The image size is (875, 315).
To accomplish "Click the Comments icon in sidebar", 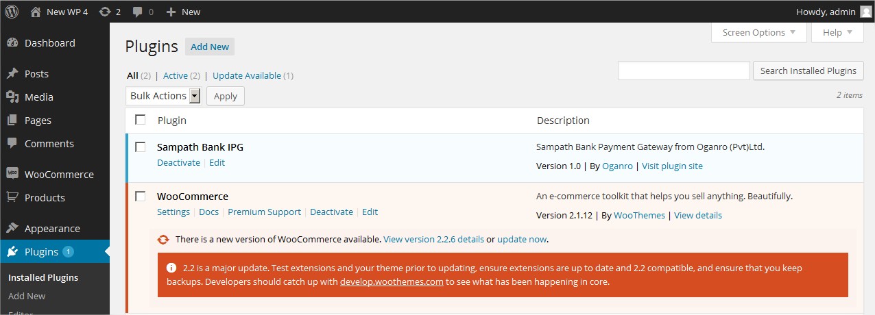I will click(x=12, y=143).
